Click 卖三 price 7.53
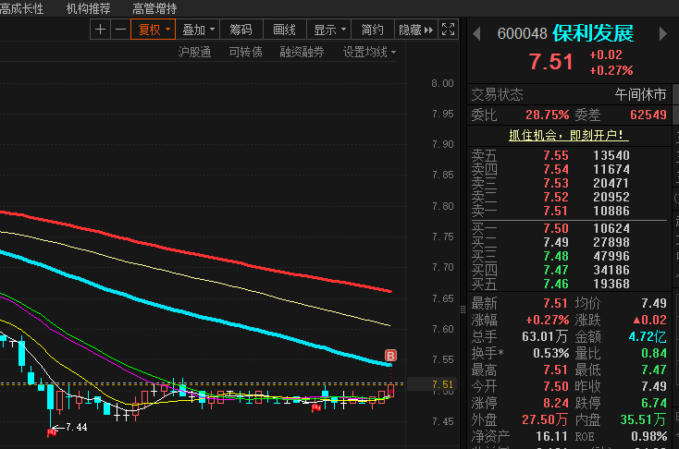679x449 pixels. click(x=556, y=183)
